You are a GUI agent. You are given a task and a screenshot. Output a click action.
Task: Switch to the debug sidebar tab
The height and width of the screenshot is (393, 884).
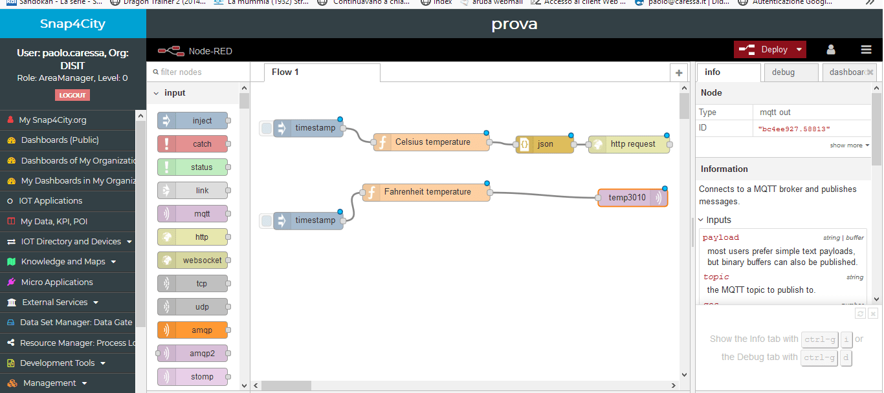(790, 72)
